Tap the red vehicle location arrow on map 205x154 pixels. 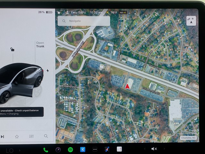[127, 87]
